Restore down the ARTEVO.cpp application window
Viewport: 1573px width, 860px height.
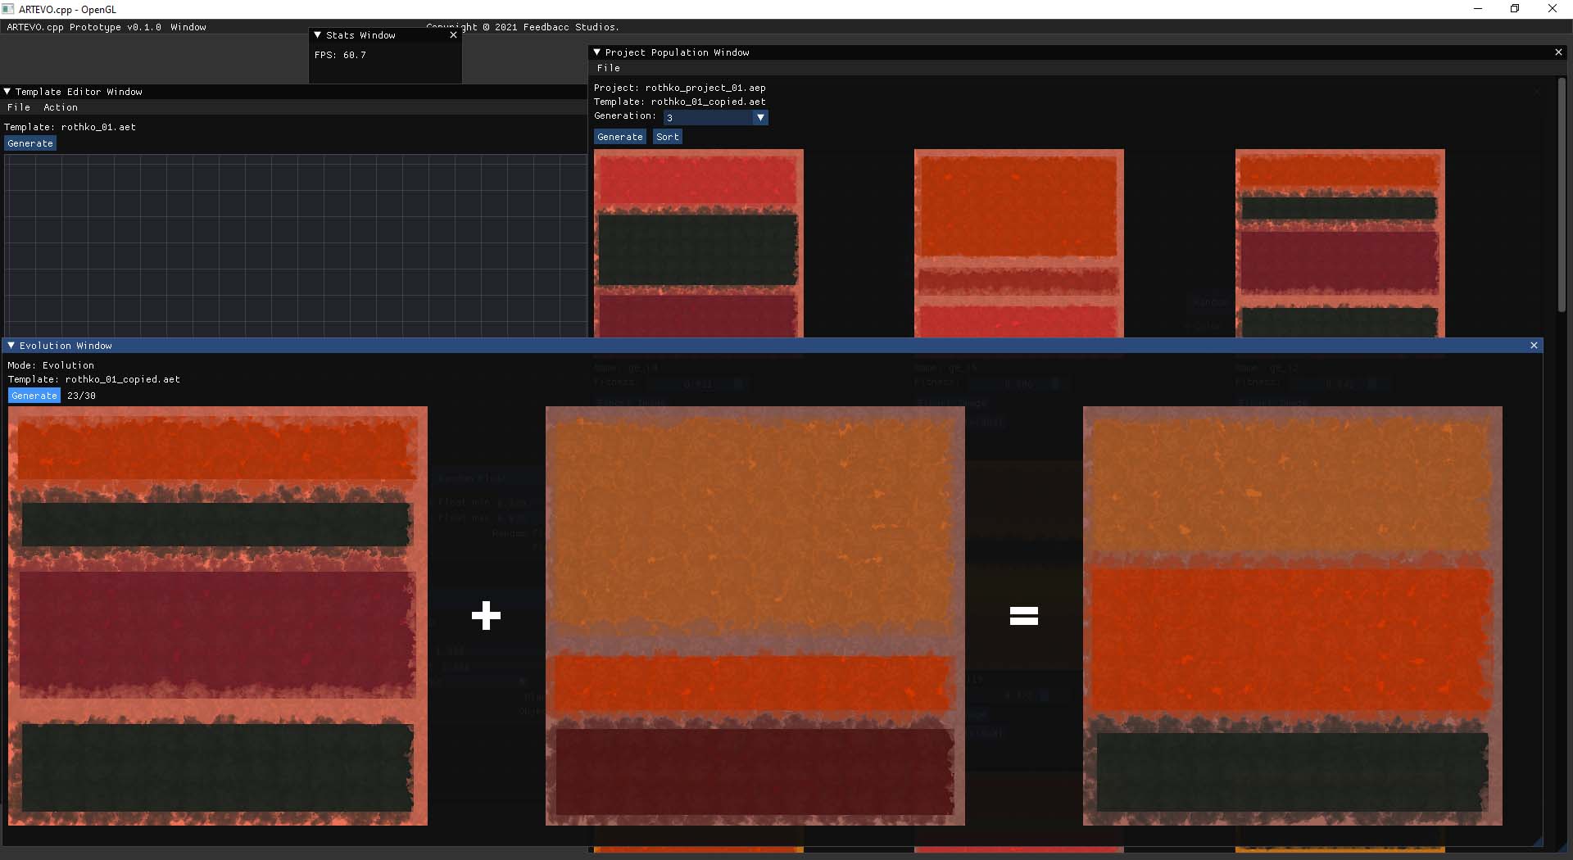click(x=1515, y=9)
